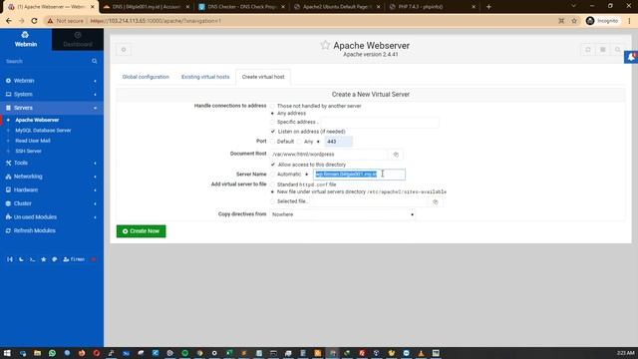Image resolution: width=638 pixels, height=359 pixels.
Task: Open Windows Start menu
Action: tap(7, 353)
